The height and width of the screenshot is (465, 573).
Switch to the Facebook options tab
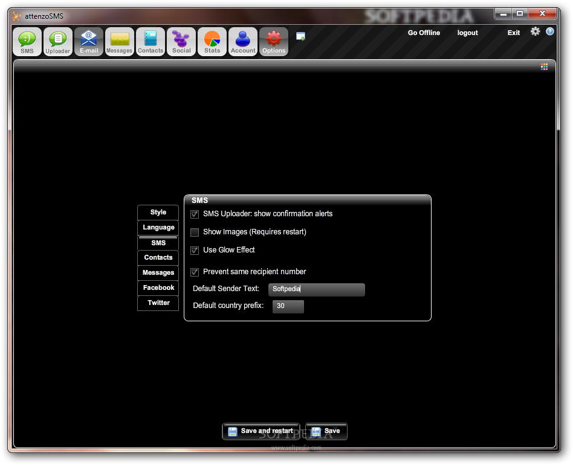pyautogui.click(x=158, y=287)
